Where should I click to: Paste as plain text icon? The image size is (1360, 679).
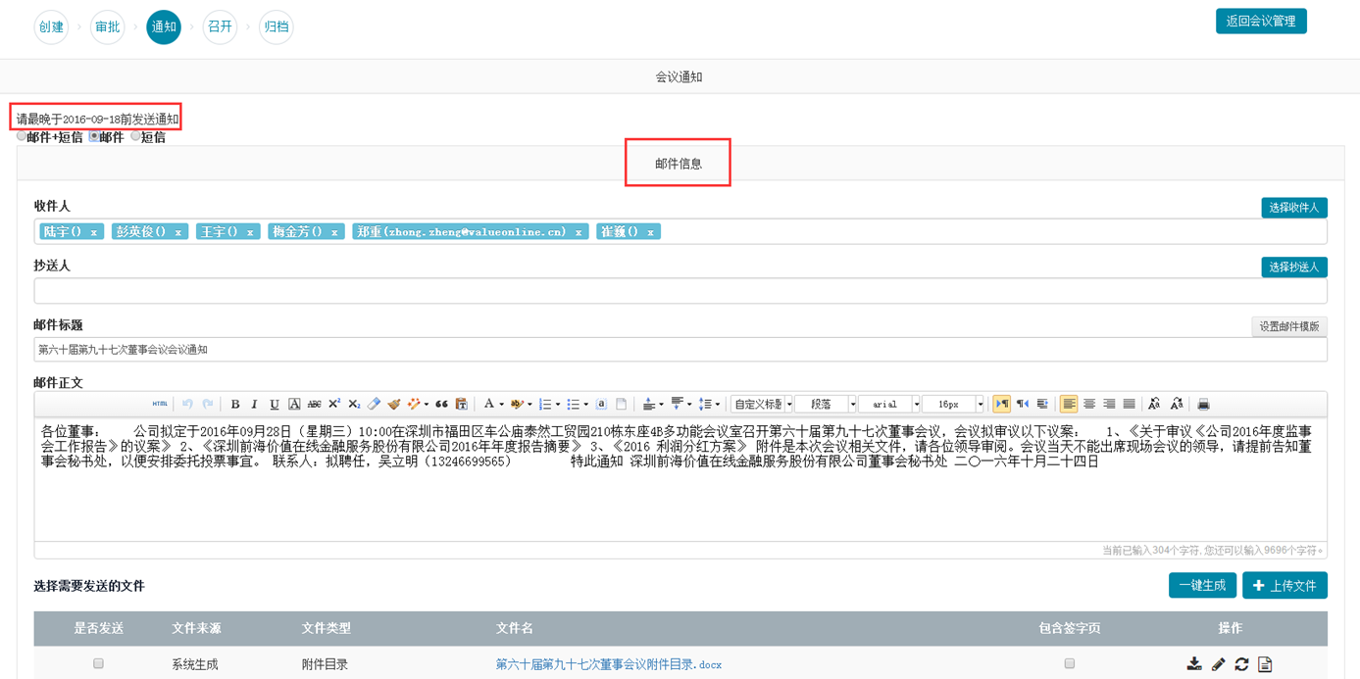pos(462,404)
